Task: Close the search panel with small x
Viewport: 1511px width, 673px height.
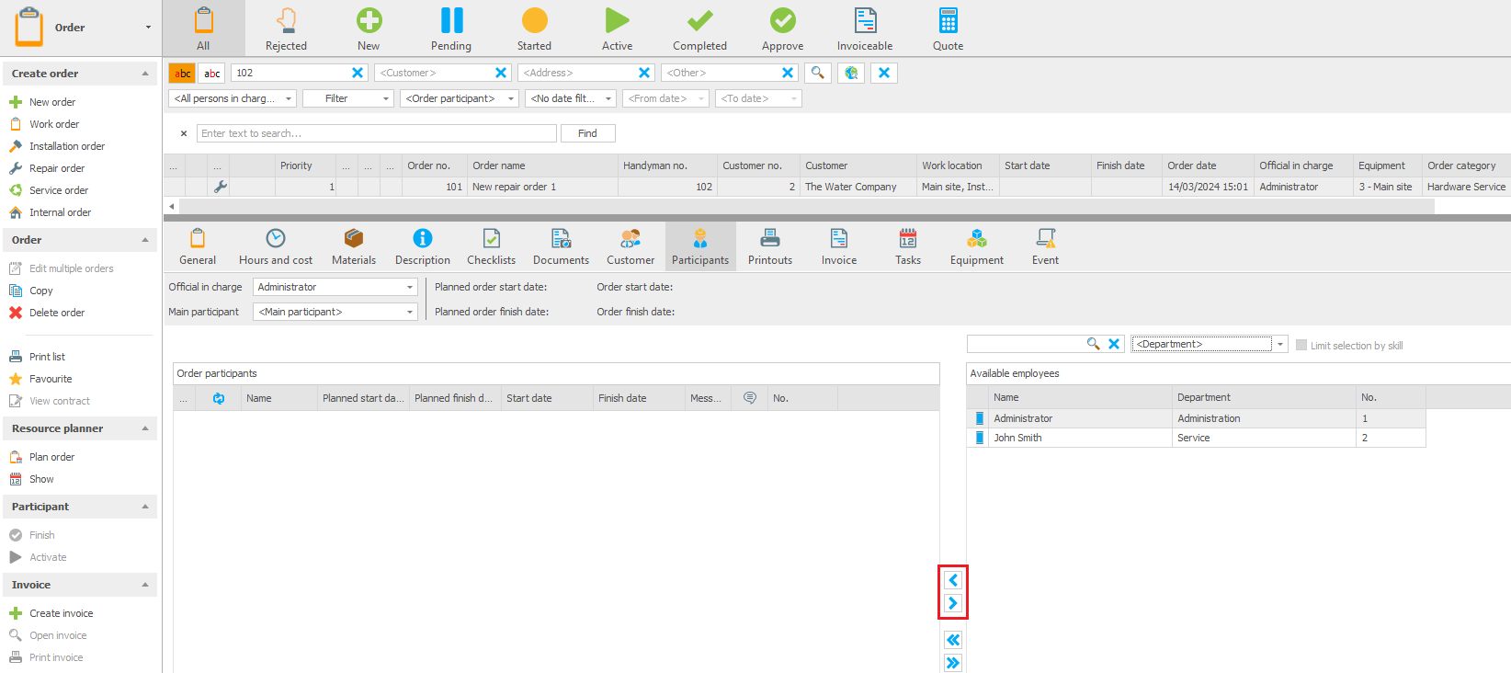Action: pyautogui.click(x=184, y=133)
